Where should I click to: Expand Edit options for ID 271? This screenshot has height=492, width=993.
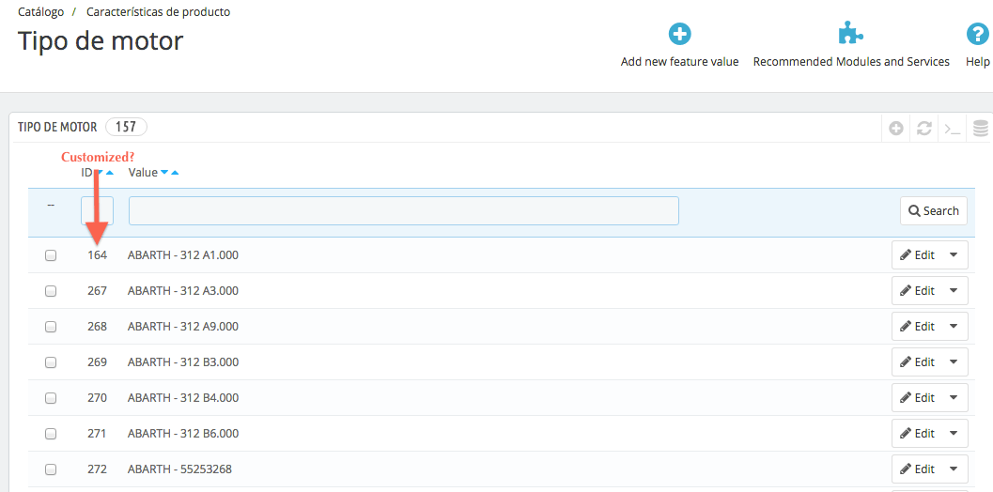(954, 434)
